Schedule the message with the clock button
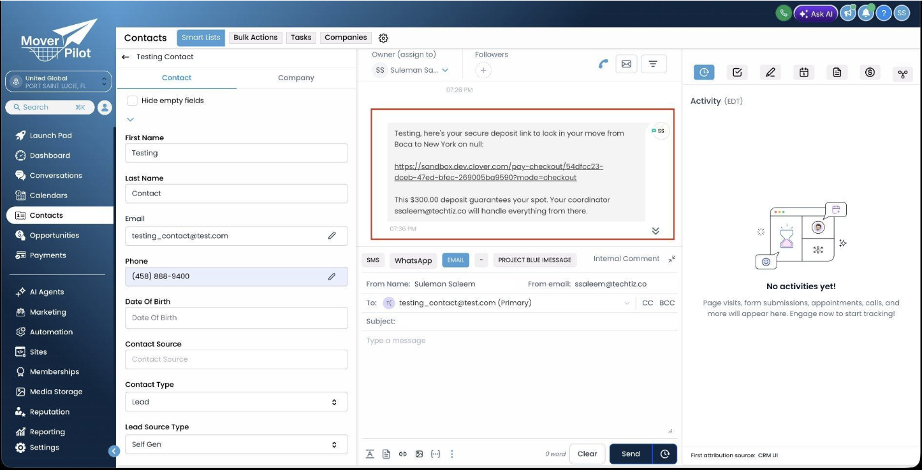Viewport: 922px width, 470px height. coord(665,454)
